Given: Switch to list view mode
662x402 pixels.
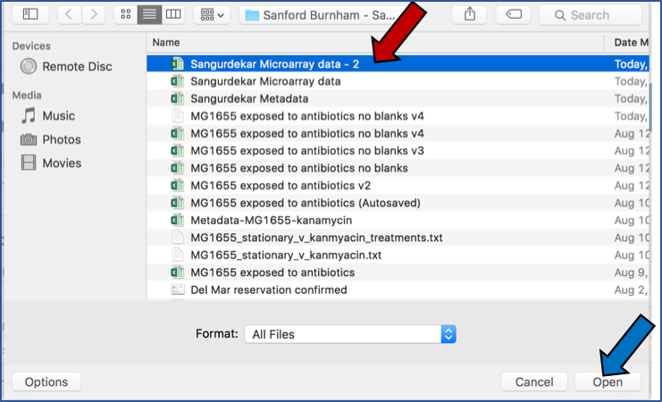Looking at the screenshot, I should [149, 14].
